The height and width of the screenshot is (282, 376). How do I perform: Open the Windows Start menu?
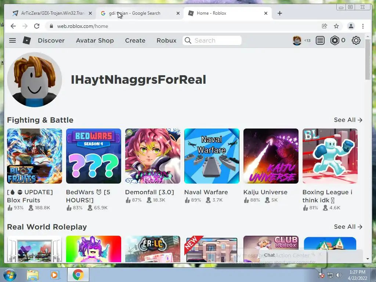(x=10, y=275)
